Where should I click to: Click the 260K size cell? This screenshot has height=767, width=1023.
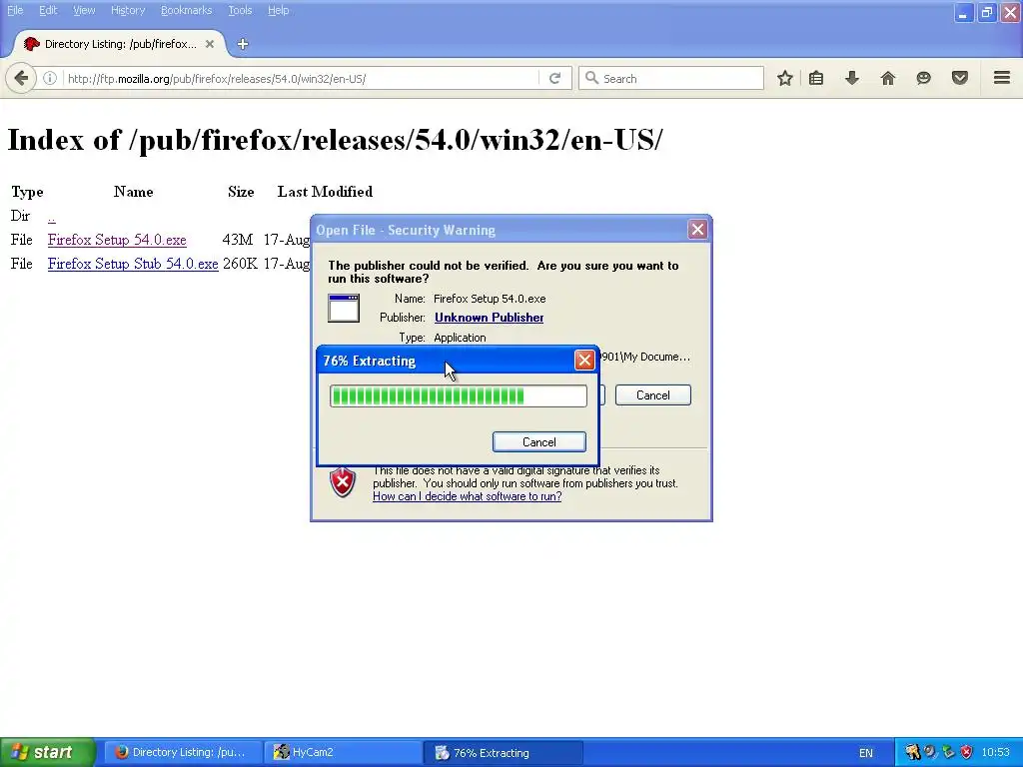[x=240, y=264]
